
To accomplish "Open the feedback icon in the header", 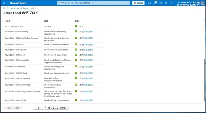I will [172, 3].
